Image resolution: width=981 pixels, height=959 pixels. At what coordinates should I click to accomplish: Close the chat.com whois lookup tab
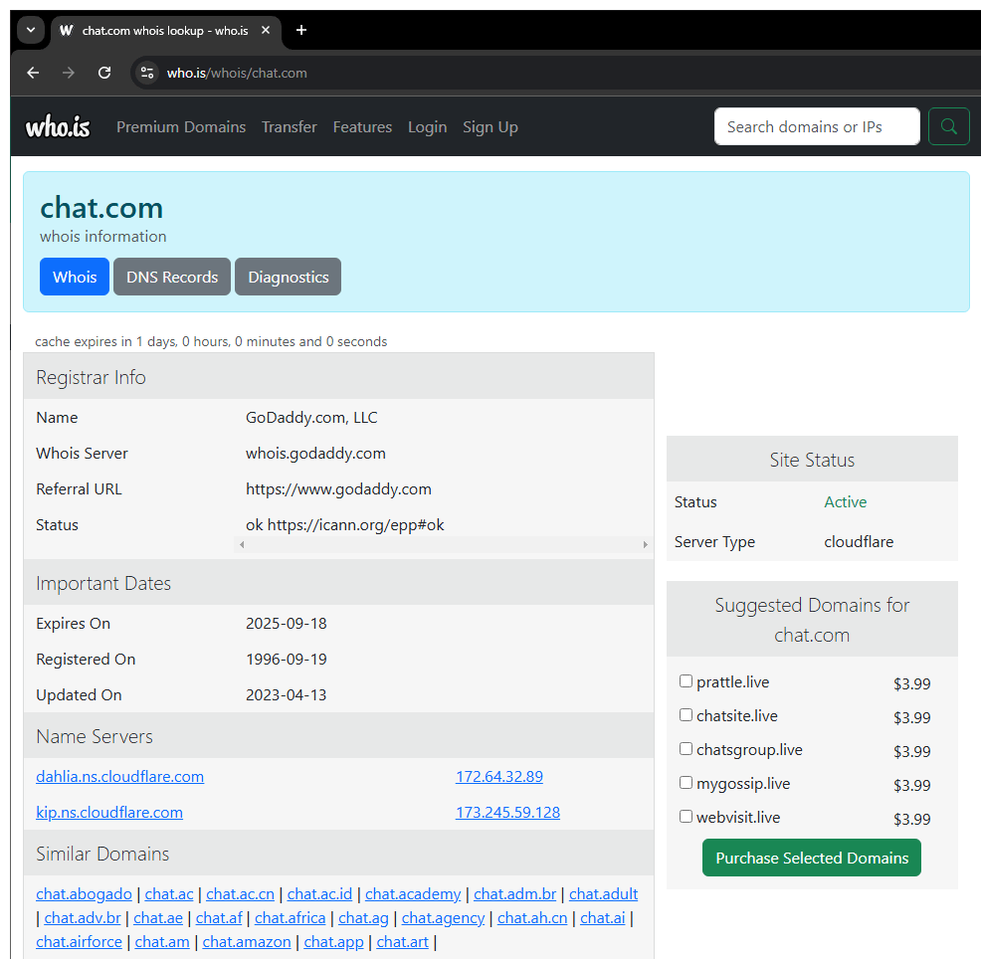(x=266, y=30)
